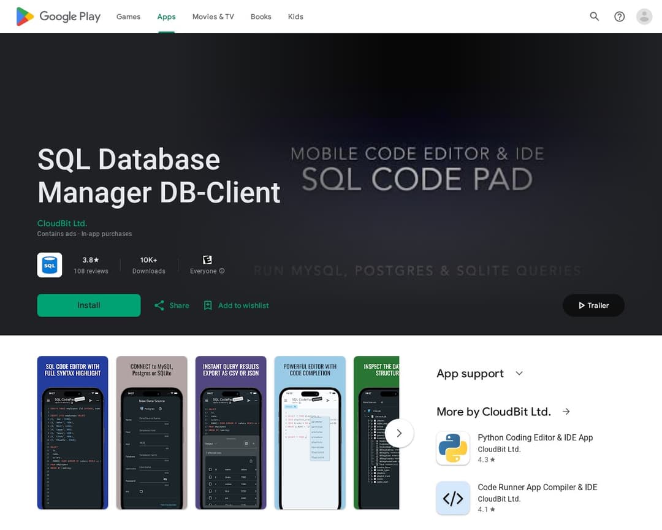Go to the Books tab
662x530 pixels.
pyautogui.click(x=261, y=17)
